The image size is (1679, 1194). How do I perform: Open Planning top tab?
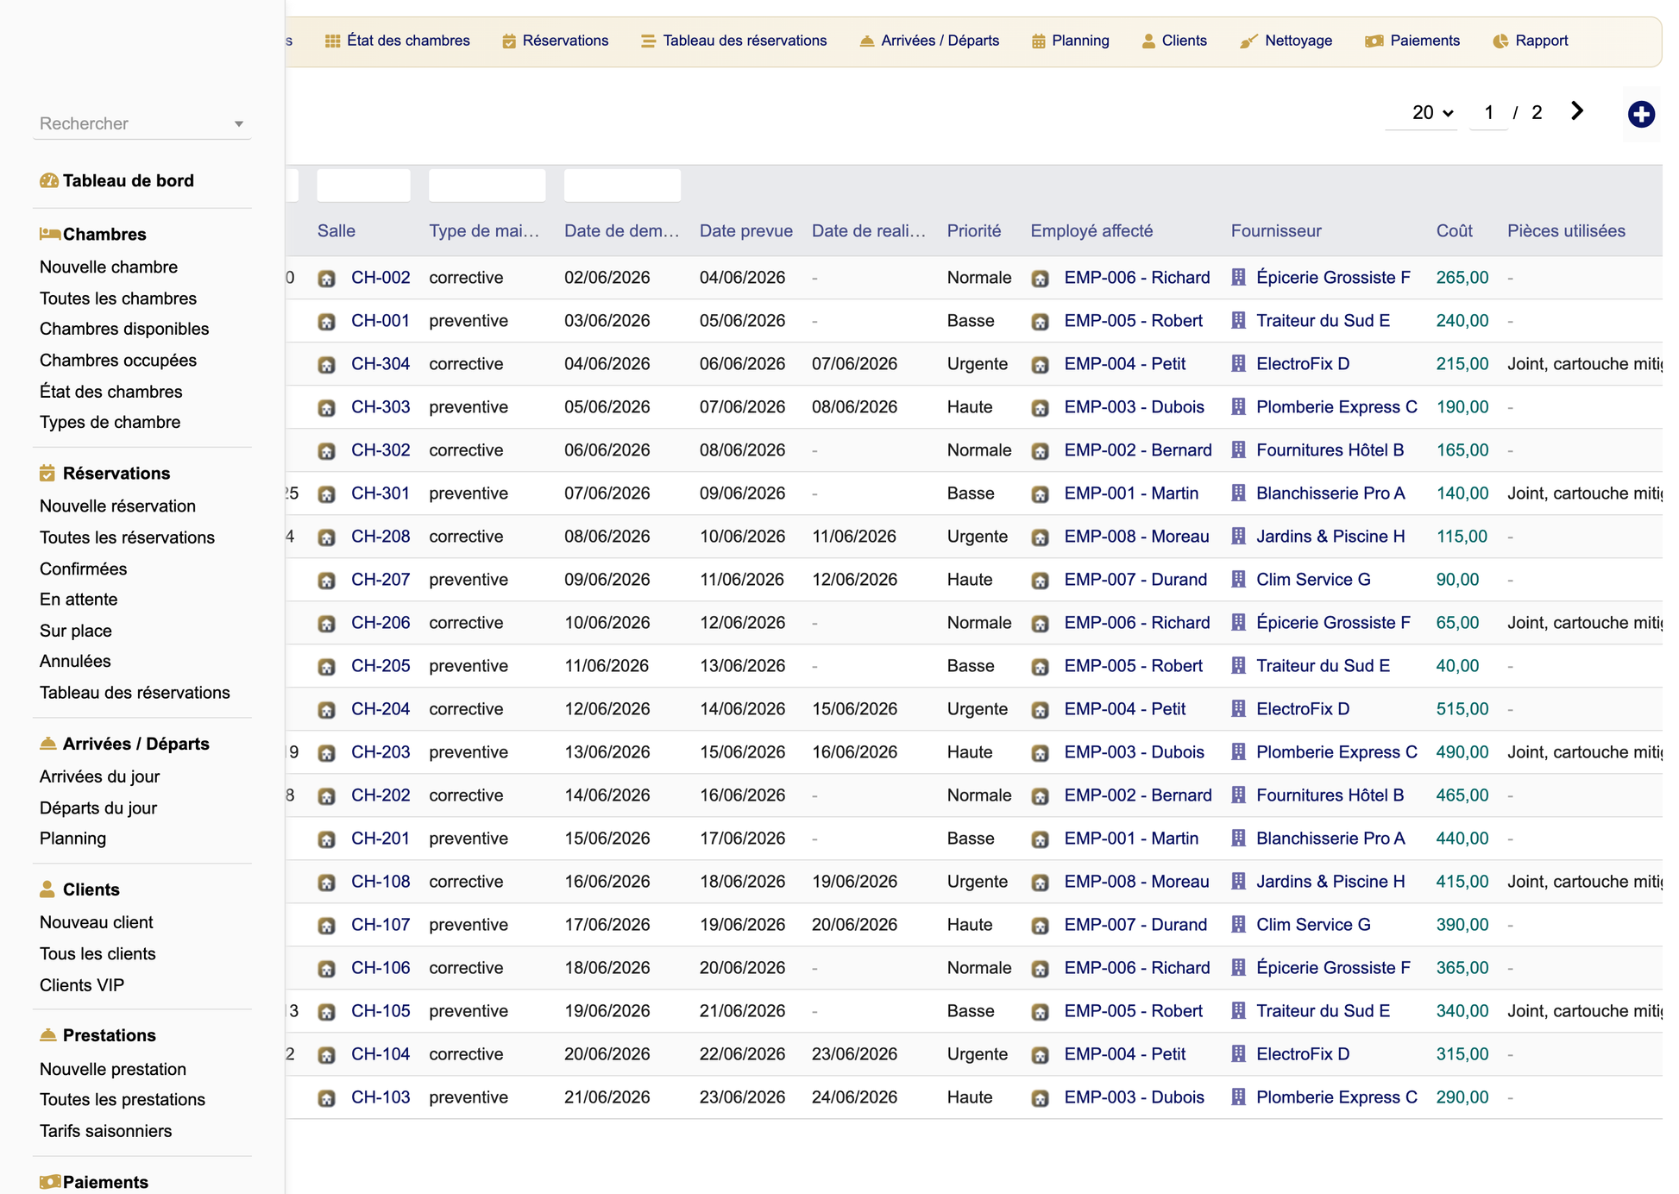1071,41
